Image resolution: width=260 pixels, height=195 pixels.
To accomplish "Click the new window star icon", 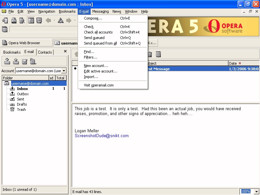I will tap(5, 20).
